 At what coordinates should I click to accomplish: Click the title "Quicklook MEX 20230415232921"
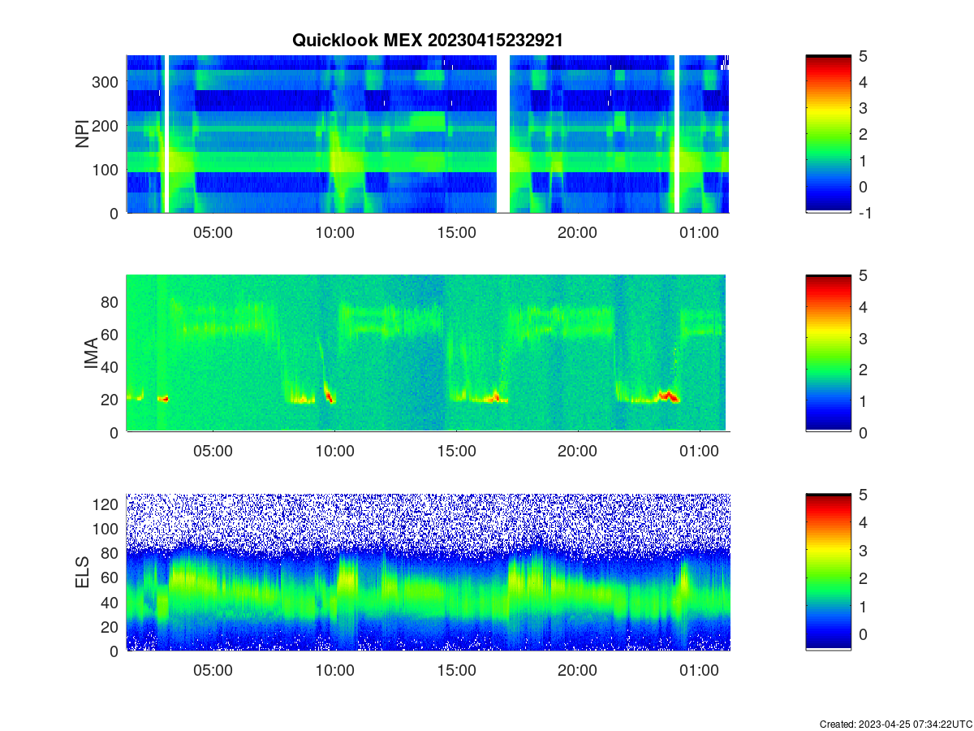(x=428, y=40)
